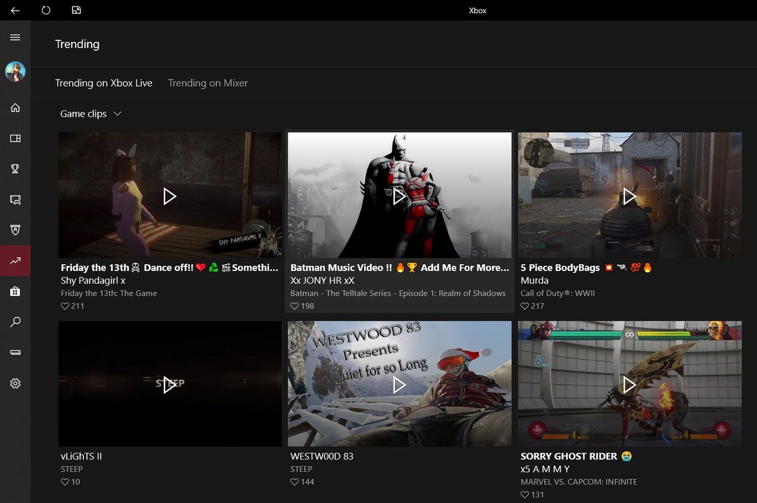
Task: Enter mini mode with the compact overlay icon
Action: 76,10
